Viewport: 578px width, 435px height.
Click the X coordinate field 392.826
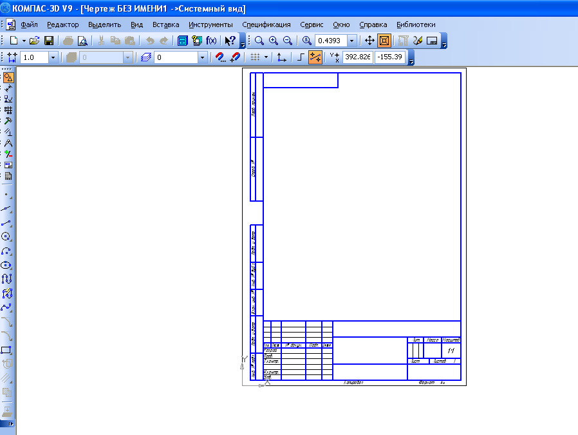358,57
